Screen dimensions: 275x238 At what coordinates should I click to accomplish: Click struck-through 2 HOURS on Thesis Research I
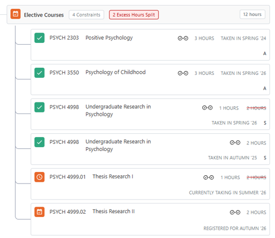(x=256, y=177)
